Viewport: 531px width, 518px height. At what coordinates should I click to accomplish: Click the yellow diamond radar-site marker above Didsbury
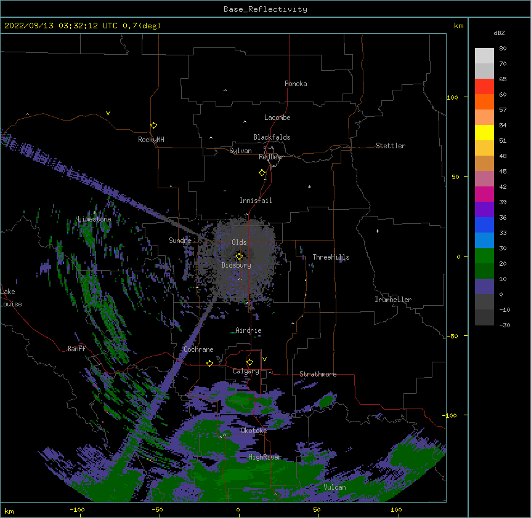point(239,256)
